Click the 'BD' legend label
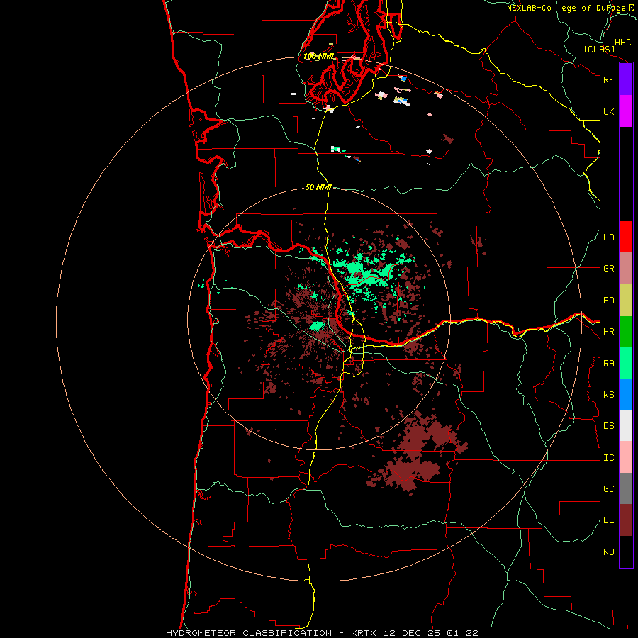The width and height of the screenshot is (638, 638). pyautogui.click(x=608, y=301)
